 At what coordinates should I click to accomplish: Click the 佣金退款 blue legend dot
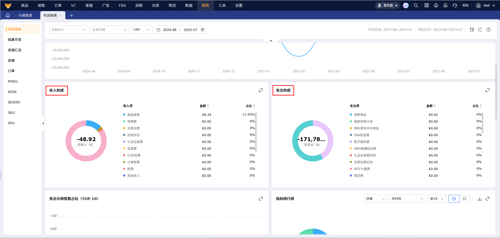(124, 115)
